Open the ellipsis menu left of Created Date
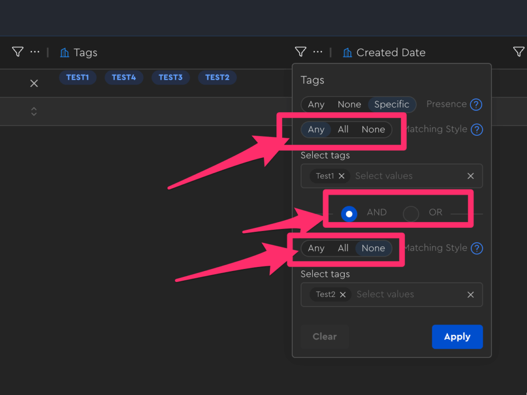527x395 pixels. click(318, 52)
